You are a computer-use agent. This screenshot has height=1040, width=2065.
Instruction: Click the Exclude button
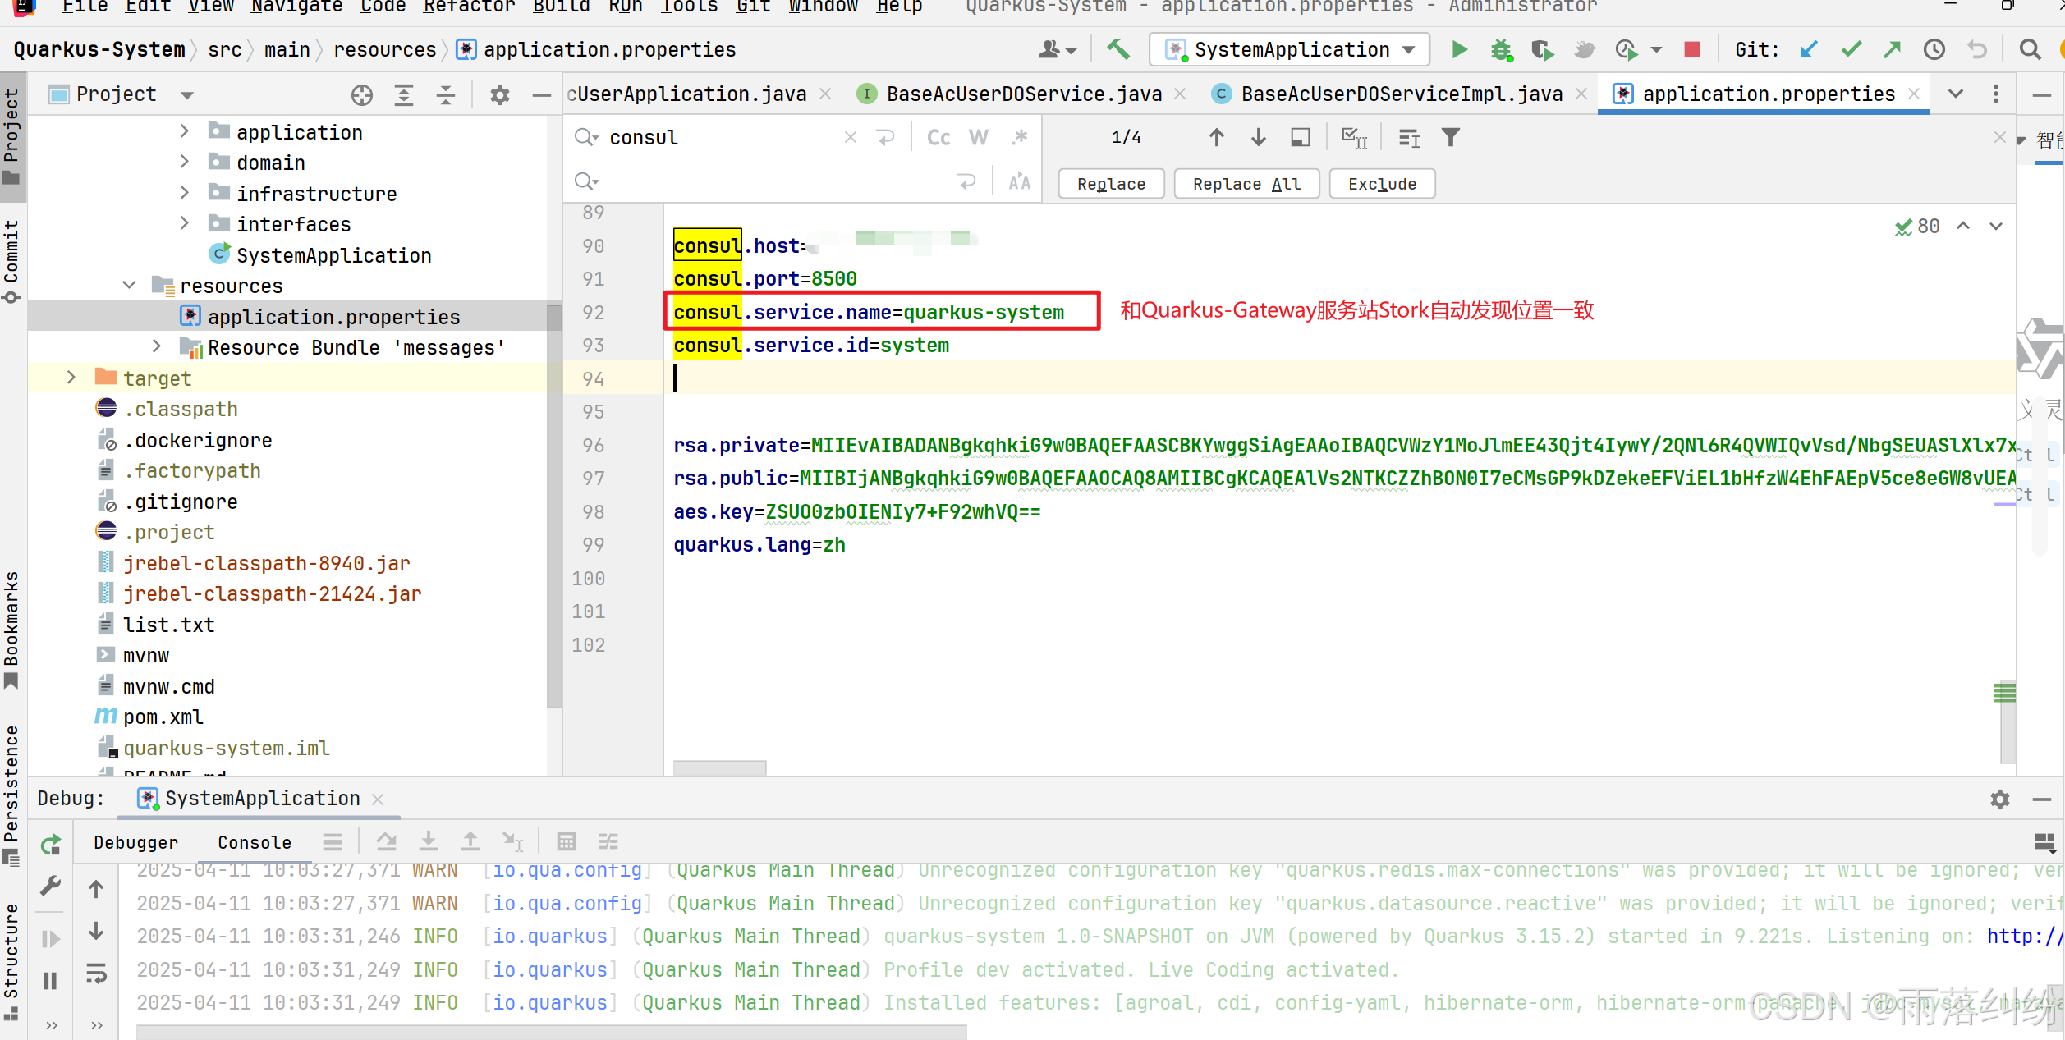1381,184
